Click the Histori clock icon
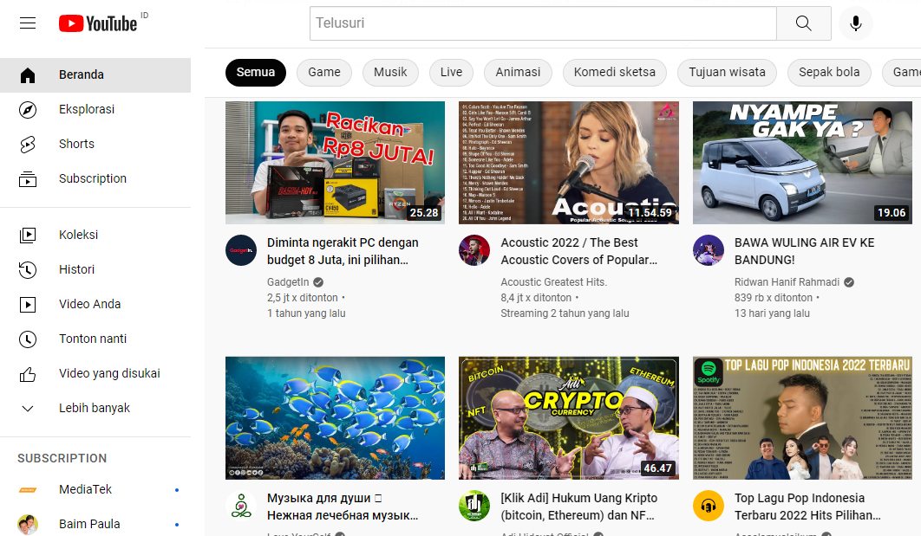 click(28, 270)
